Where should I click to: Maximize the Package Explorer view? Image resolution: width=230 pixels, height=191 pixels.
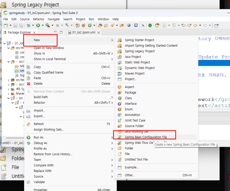(61, 32)
